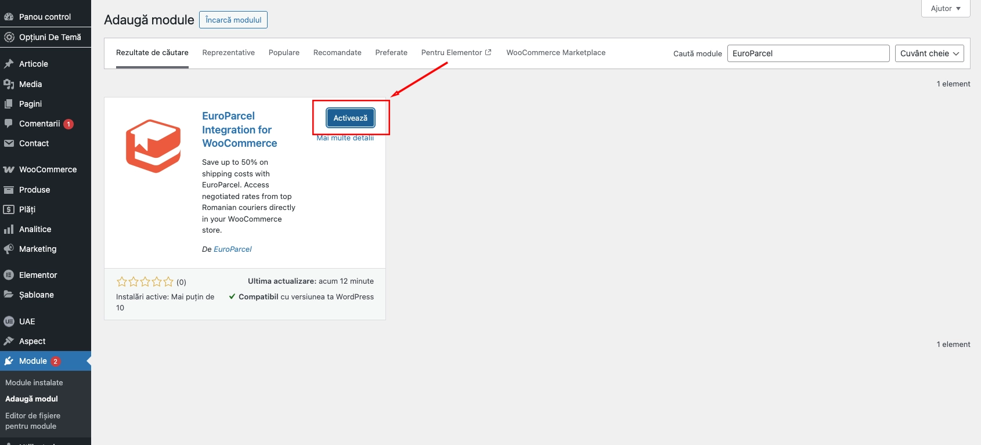The image size is (981, 445).
Task: Open Pentru Elementor tab
Action: pyautogui.click(x=456, y=53)
